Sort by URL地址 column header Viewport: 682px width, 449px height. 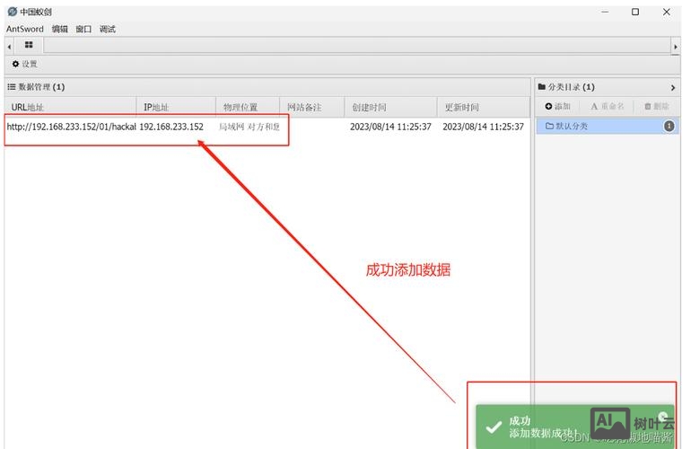(71, 107)
